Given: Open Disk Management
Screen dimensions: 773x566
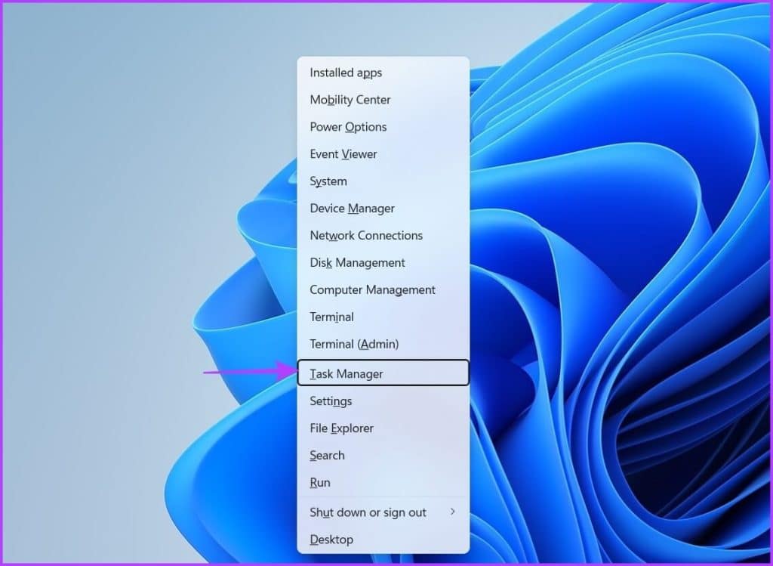Looking at the screenshot, I should click(383, 262).
